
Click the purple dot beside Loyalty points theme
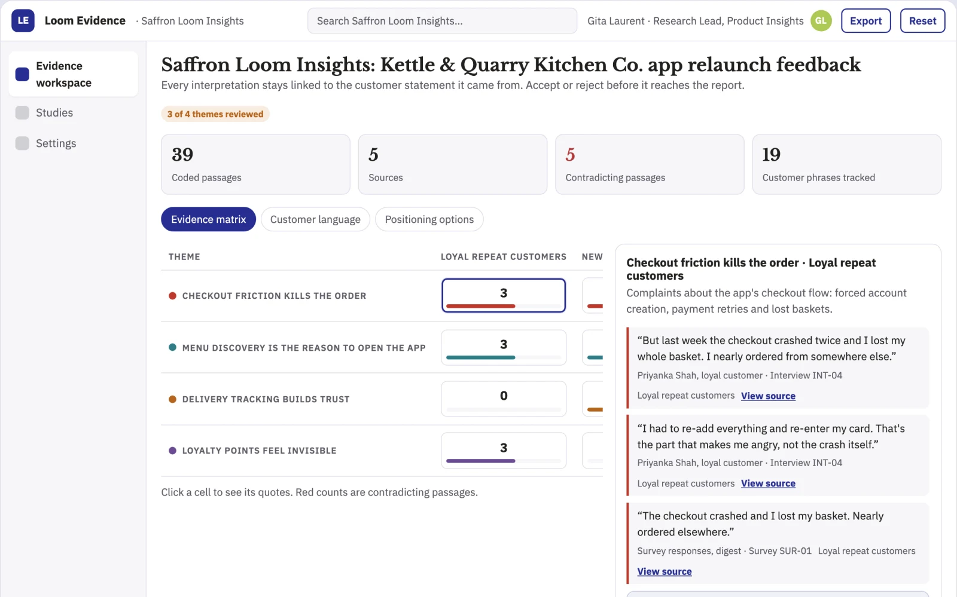[x=172, y=450]
